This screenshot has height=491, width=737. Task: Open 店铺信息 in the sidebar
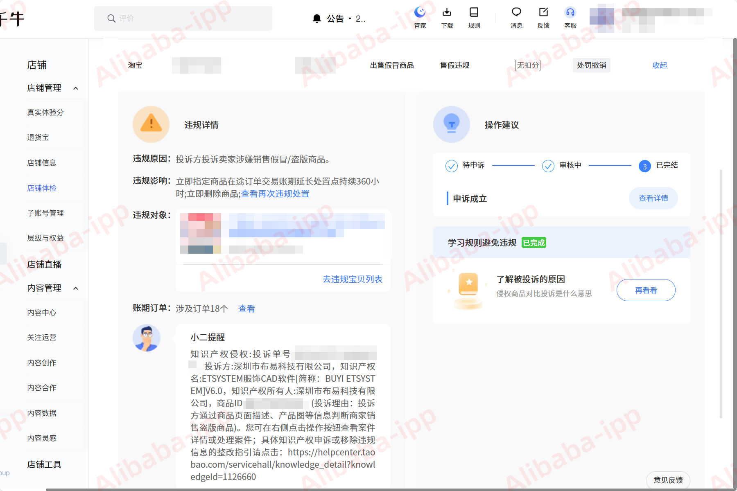click(x=42, y=163)
